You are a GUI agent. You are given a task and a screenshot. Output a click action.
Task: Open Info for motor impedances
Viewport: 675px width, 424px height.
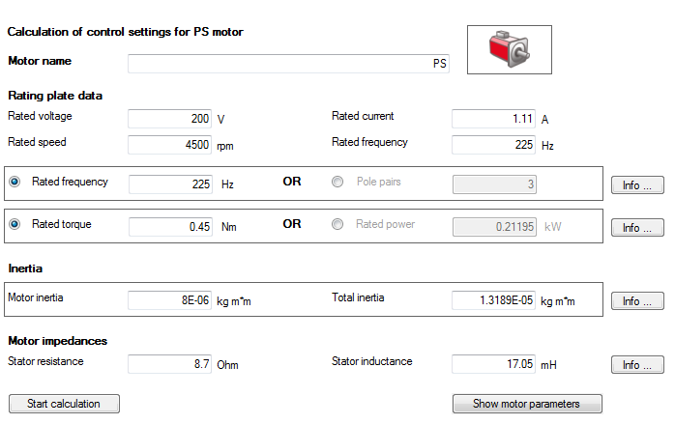[x=637, y=365]
